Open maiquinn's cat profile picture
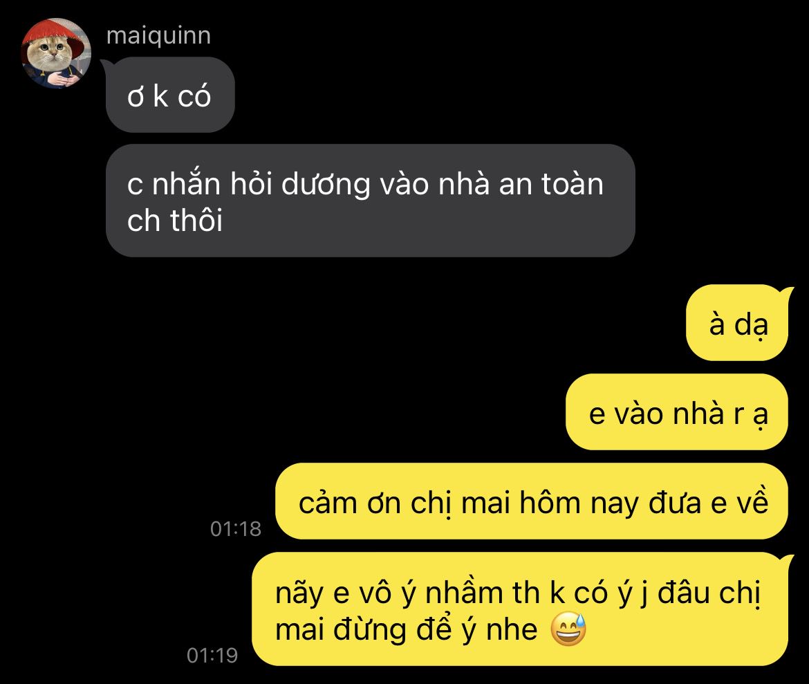 tap(56, 53)
